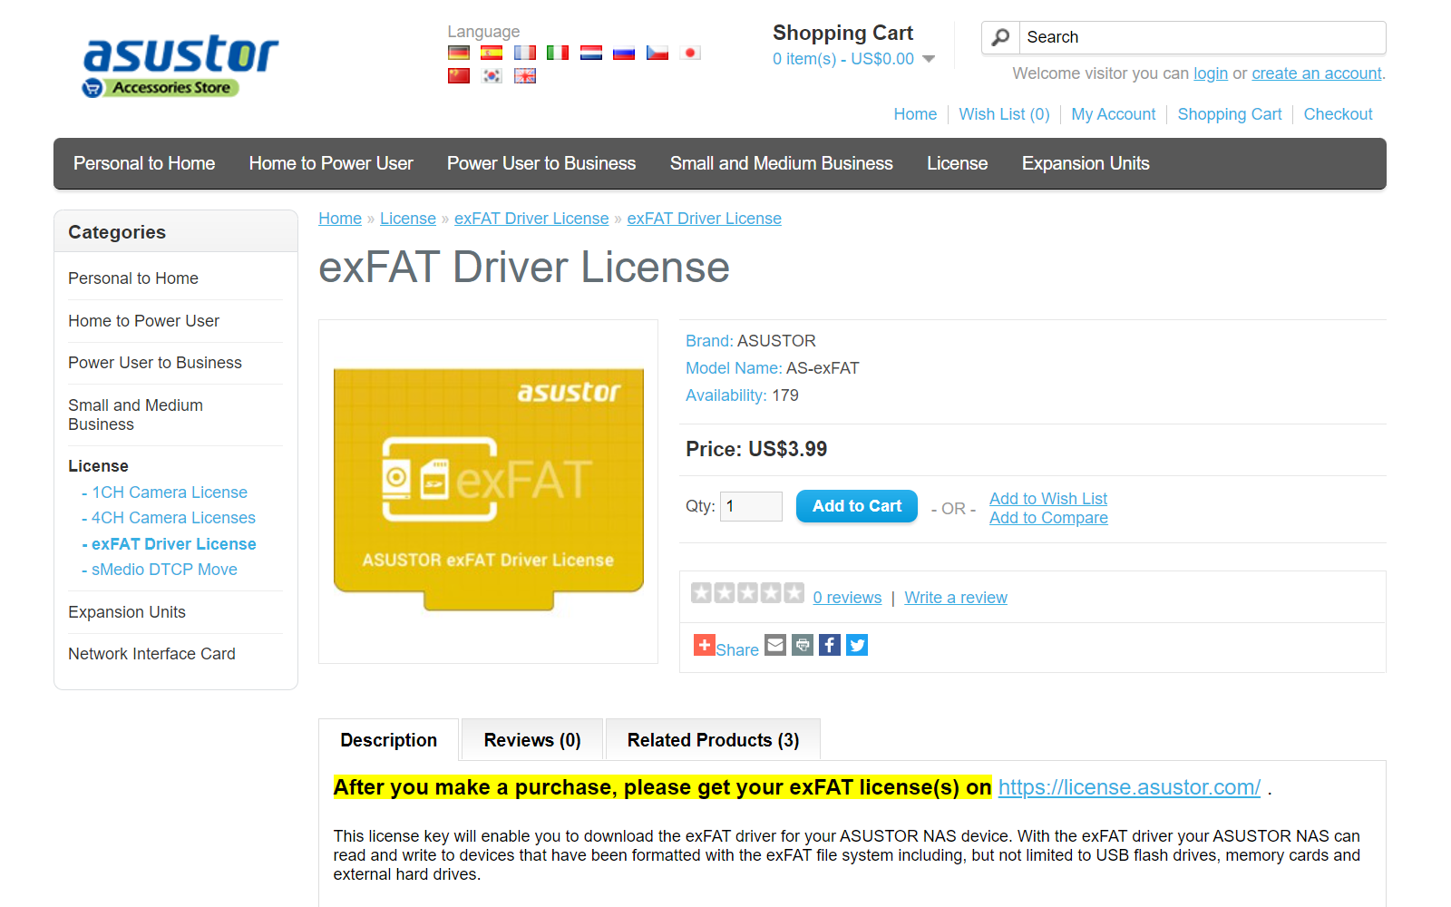The height and width of the screenshot is (907, 1451).
Task: Open Checkout header link
Action: coord(1339,114)
